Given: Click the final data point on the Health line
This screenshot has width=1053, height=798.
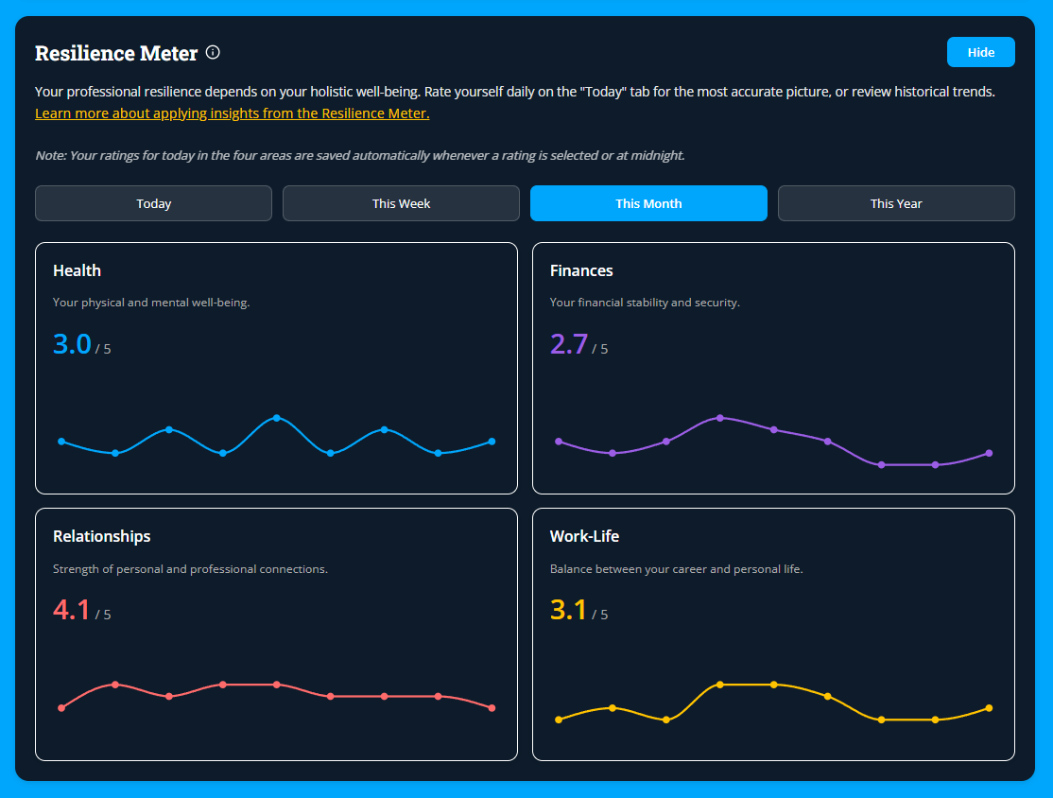Looking at the screenshot, I should (493, 441).
